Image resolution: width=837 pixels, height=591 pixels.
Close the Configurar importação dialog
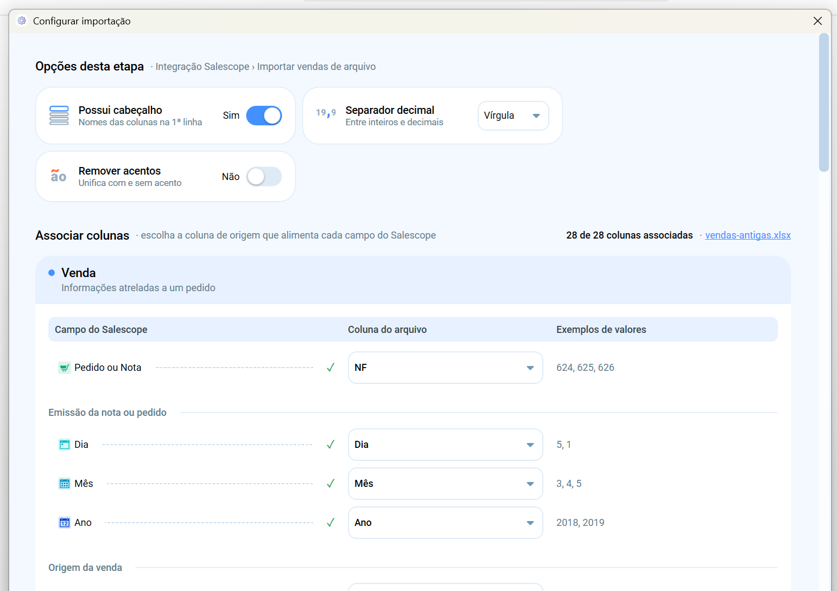(817, 21)
